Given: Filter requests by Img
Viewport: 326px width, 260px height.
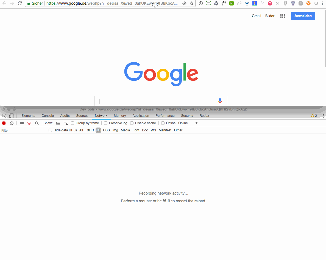Looking at the screenshot, I should pyautogui.click(x=115, y=130).
